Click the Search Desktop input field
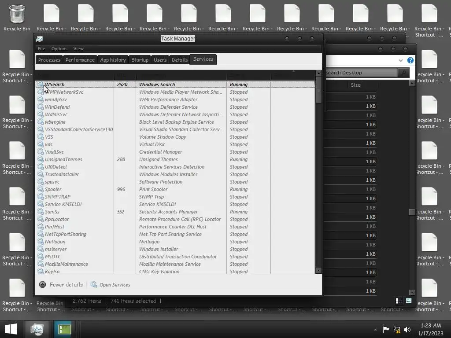451x338 pixels. tap(361, 73)
